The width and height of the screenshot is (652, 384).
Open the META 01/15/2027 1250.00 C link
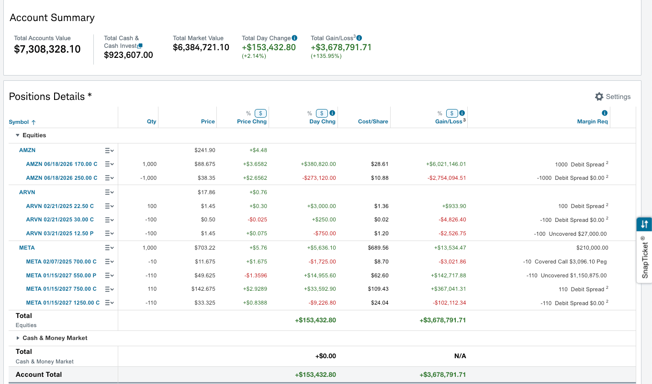point(63,303)
